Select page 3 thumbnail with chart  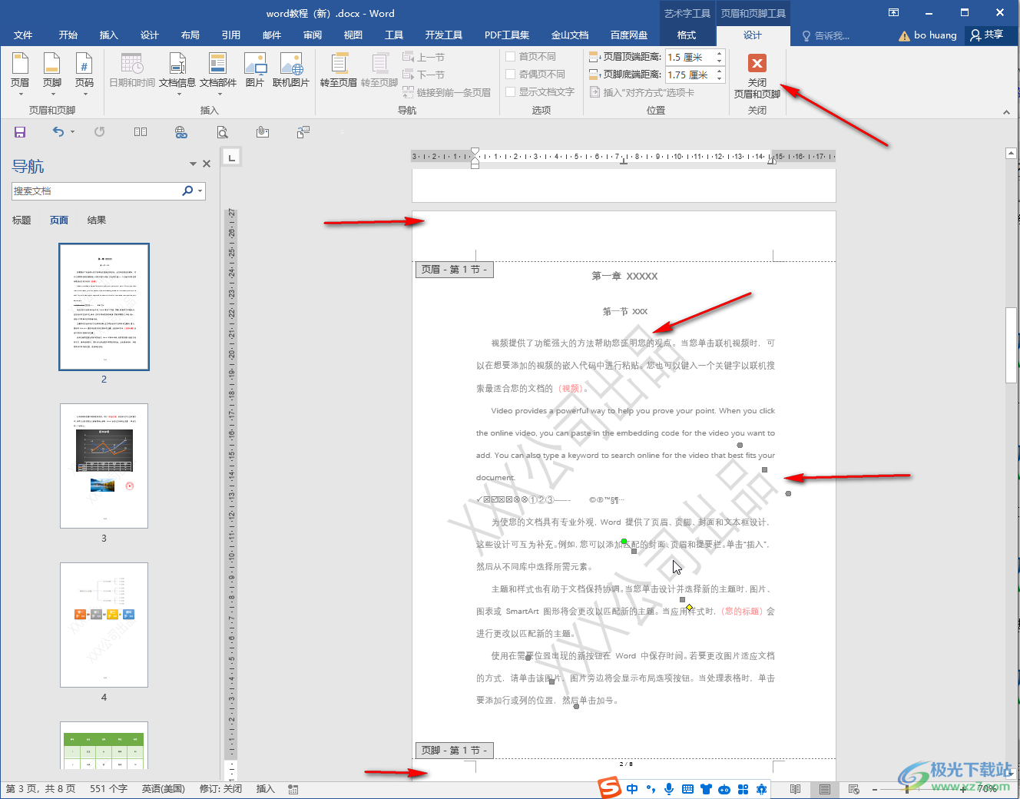(x=104, y=466)
